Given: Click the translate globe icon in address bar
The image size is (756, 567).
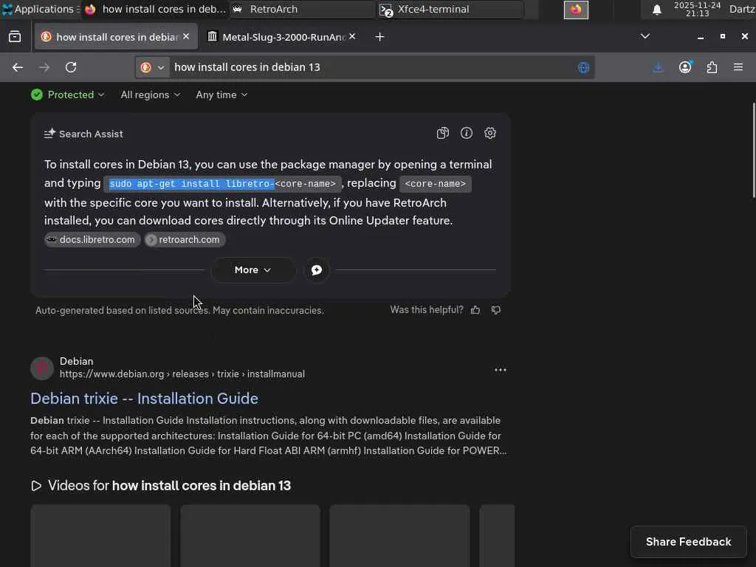Looking at the screenshot, I should pyautogui.click(x=583, y=67).
